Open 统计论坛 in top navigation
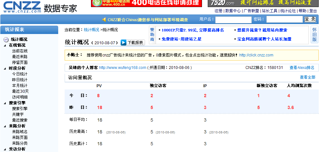The width and height of the screenshot is (320, 152). [288, 11]
